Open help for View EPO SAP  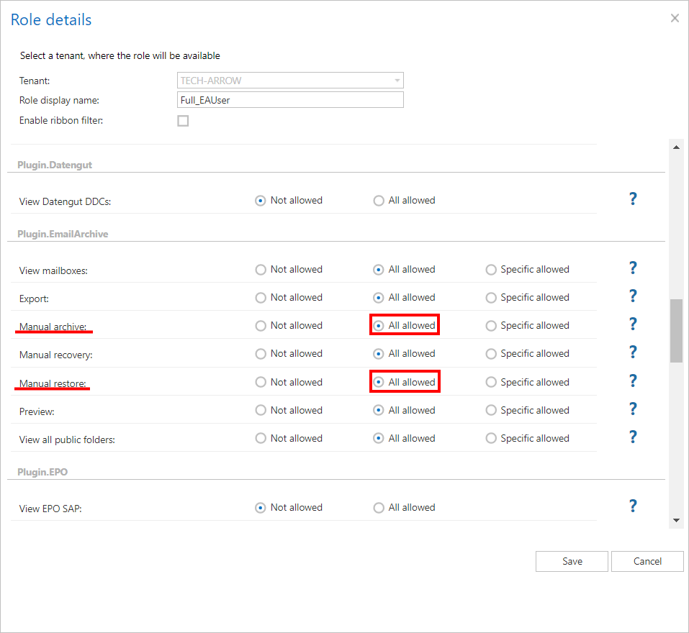point(633,506)
